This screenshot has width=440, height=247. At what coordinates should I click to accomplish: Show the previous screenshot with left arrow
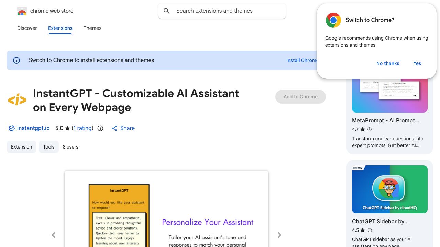click(x=54, y=235)
